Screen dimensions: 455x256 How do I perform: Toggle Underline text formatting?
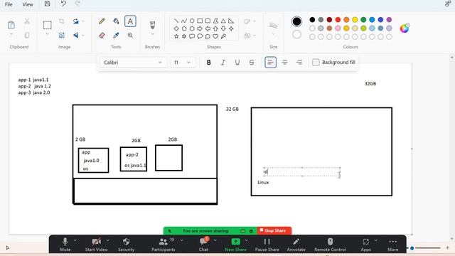click(237, 63)
